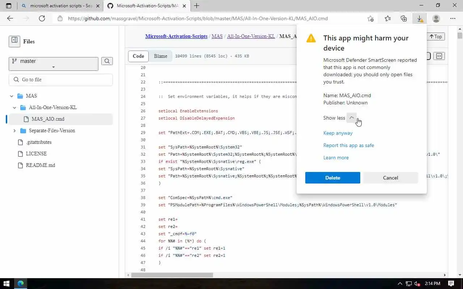The width and height of the screenshot is (463, 289).
Task: Open the notification center icon
Action: click(x=451, y=284)
